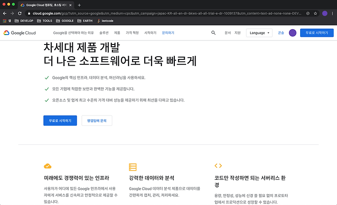Open the DEVELOP bookmarks folder
337x205 pixels.
[24, 21]
